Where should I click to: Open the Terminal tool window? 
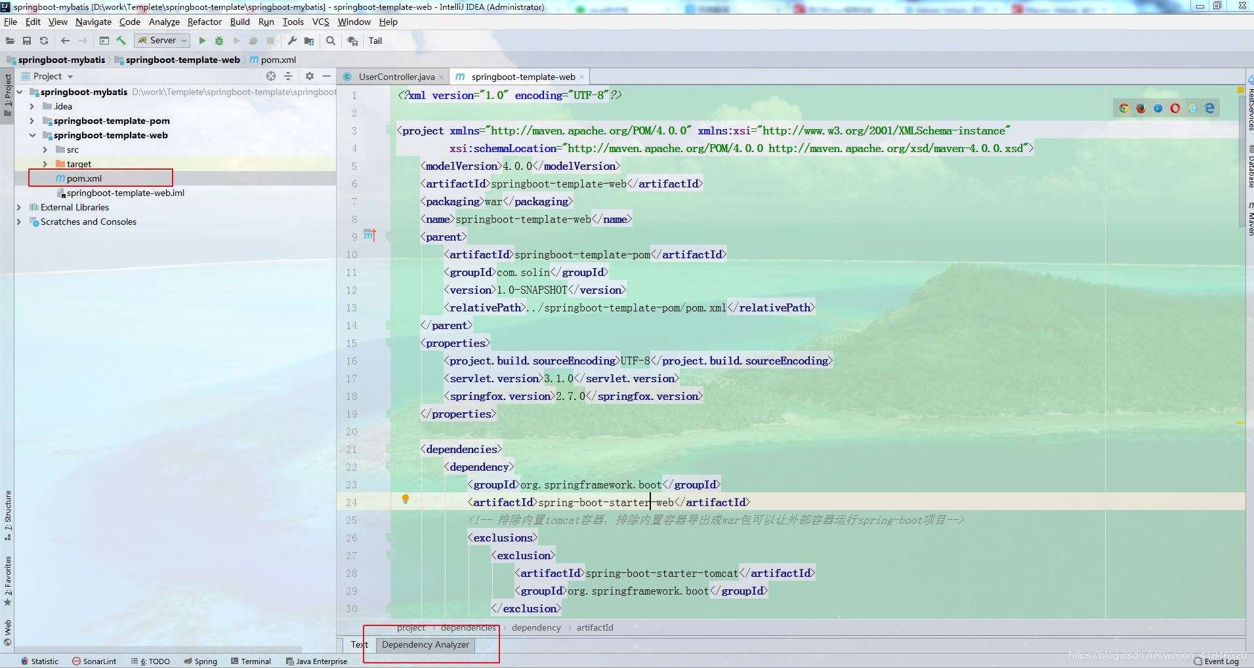[251, 661]
